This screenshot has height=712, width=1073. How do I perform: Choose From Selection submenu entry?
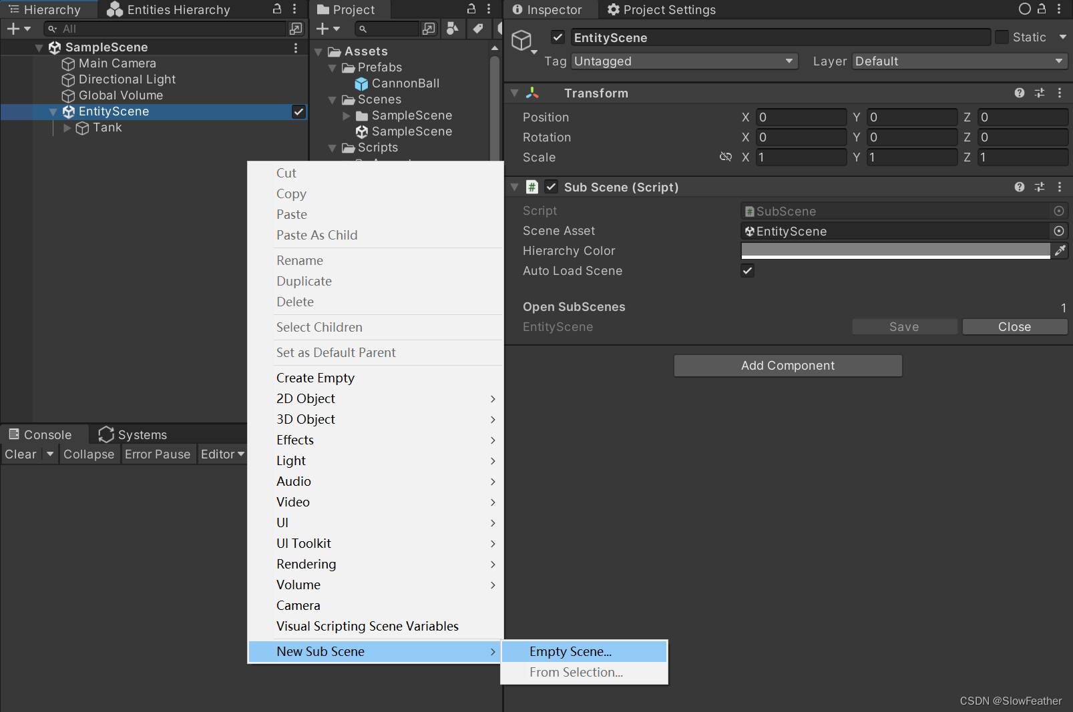pyautogui.click(x=584, y=672)
